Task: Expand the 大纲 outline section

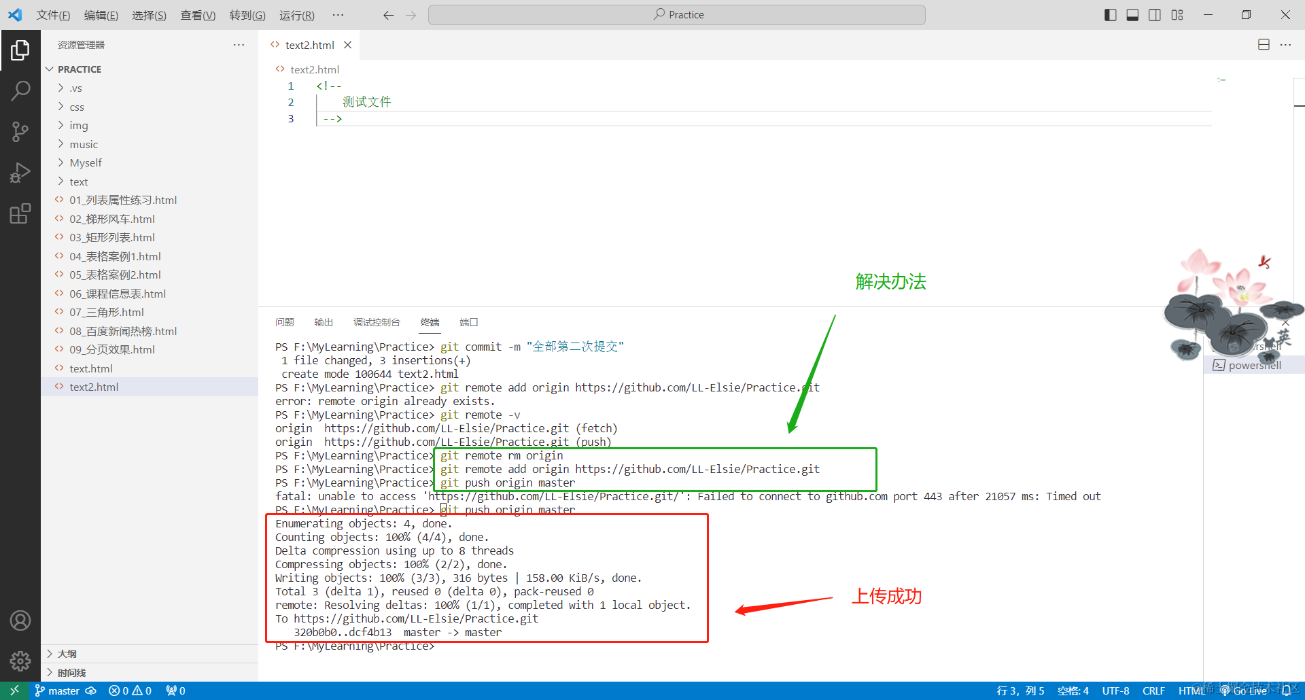Action: tap(67, 654)
